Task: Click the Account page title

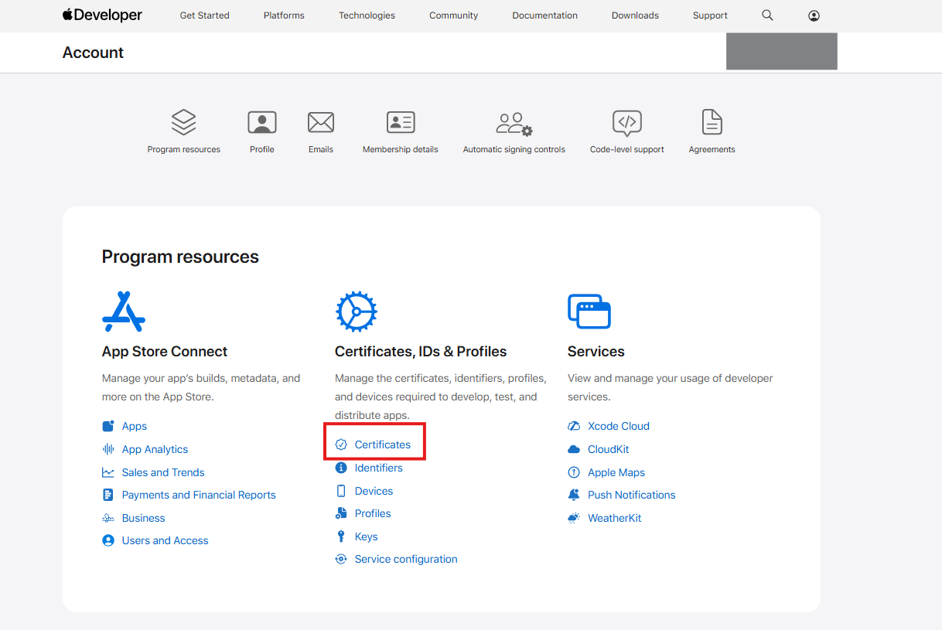Action: [x=94, y=53]
